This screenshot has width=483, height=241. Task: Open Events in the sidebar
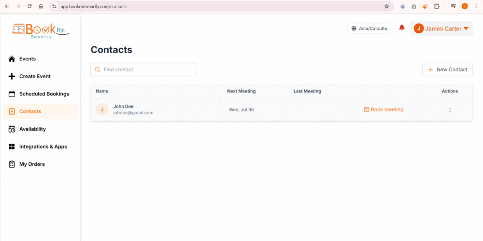coord(28,59)
